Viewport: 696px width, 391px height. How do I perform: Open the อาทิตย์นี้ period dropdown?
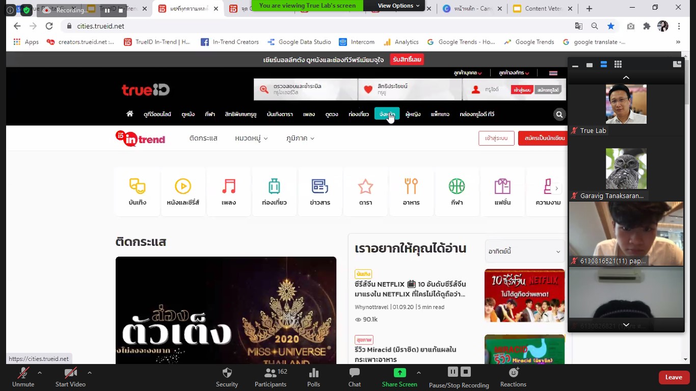pyautogui.click(x=525, y=251)
